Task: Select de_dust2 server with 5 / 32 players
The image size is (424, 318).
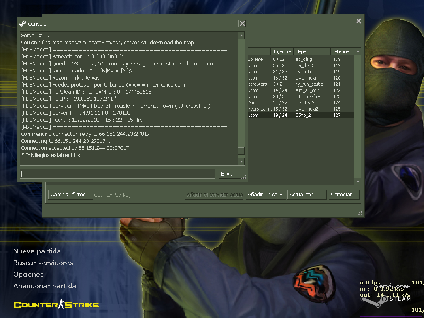Action: [301, 65]
